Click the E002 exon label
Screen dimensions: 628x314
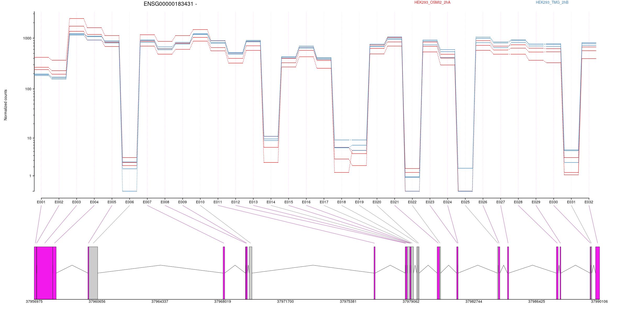pyautogui.click(x=59, y=202)
